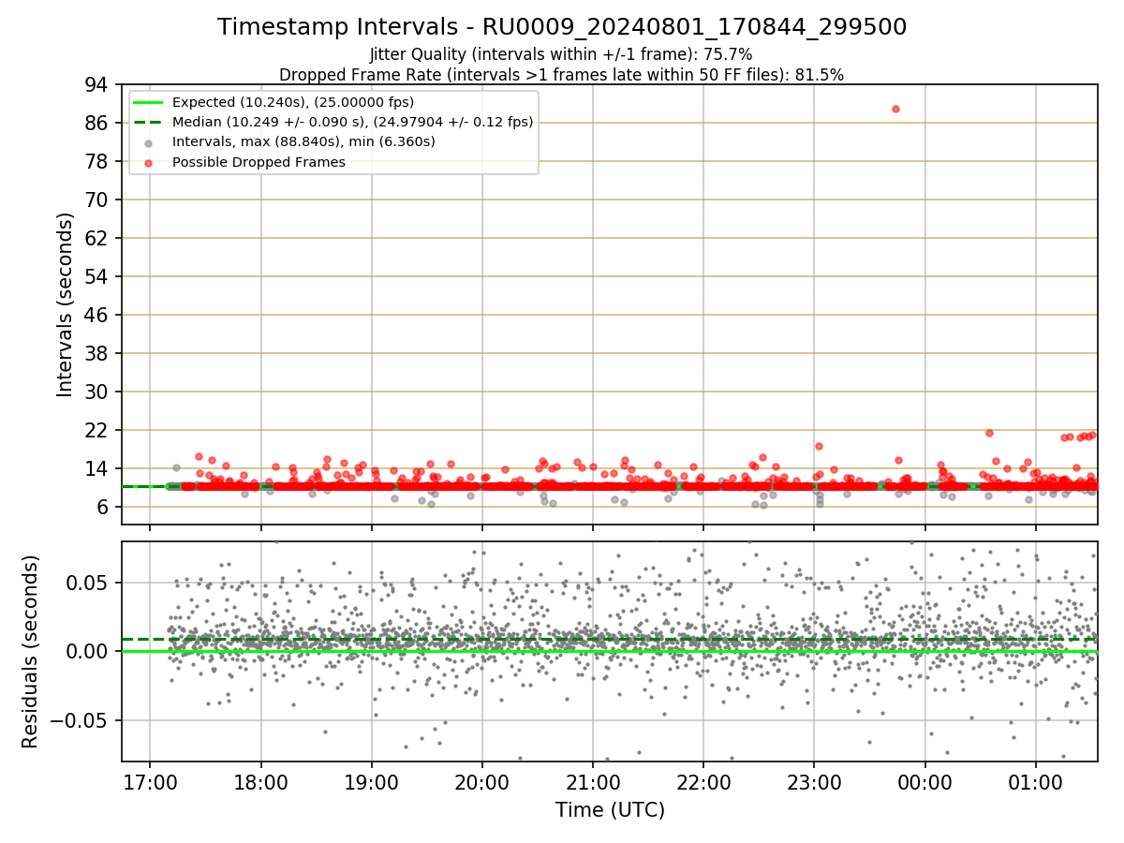Viewport: 1124px width, 843px height.
Task: Click the legend entry 'Possible Dropped Frames'
Action: click(259, 162)
